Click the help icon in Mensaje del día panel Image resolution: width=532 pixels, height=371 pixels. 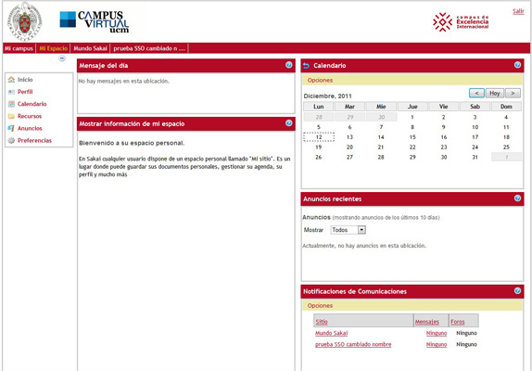tap(289, 65)
